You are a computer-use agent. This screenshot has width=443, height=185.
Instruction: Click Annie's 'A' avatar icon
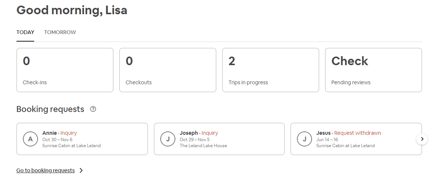pyautogui.click(x=30, y=139)
